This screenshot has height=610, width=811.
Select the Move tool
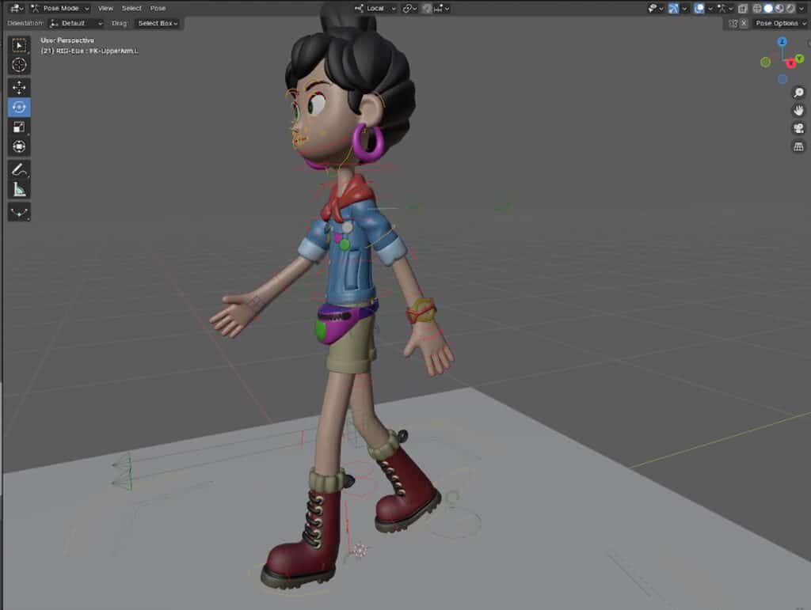coord(18,86)
